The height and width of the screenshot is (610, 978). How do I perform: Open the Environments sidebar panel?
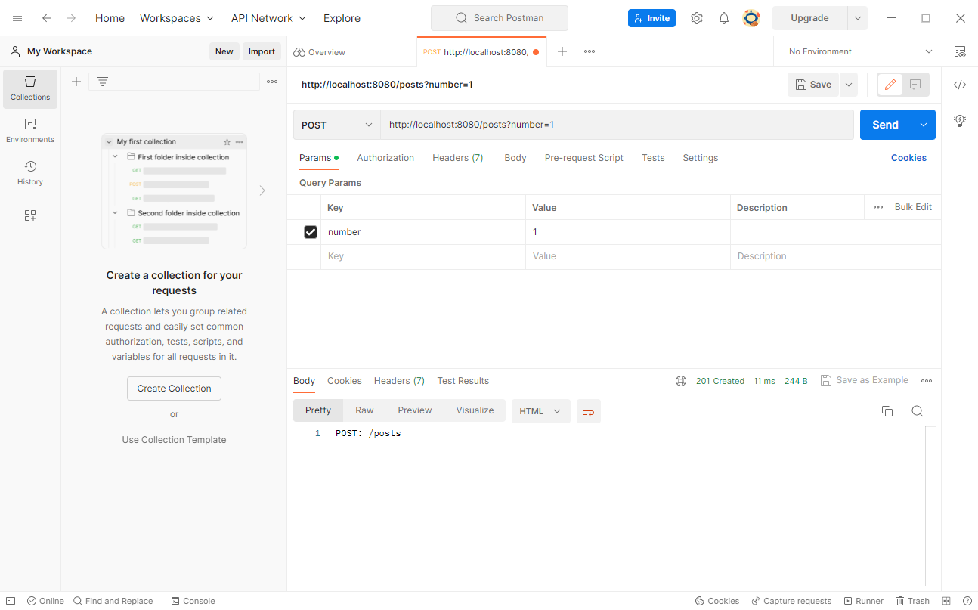30,131
